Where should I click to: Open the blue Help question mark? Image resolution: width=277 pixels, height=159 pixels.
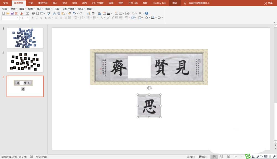click(x=147, y=13)
